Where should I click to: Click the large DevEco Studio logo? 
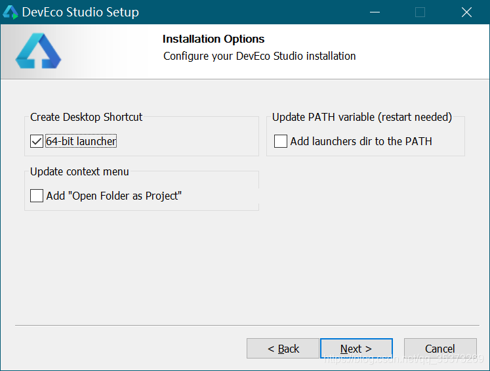click(x=38, y=51)
